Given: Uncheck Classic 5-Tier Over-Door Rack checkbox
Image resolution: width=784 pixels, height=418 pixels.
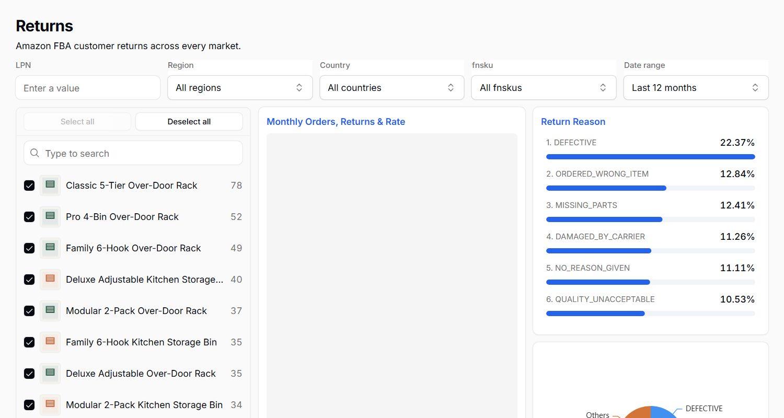Looking at the screenshot, I should tap(29, 185).
